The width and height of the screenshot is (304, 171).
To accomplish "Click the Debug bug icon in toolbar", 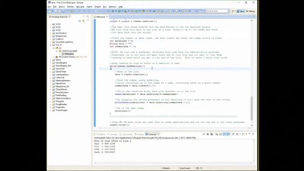I will click(x=113, y=11).
